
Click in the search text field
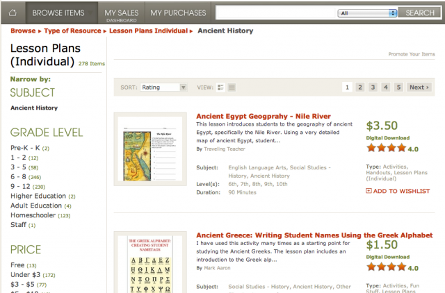(275, 13)
